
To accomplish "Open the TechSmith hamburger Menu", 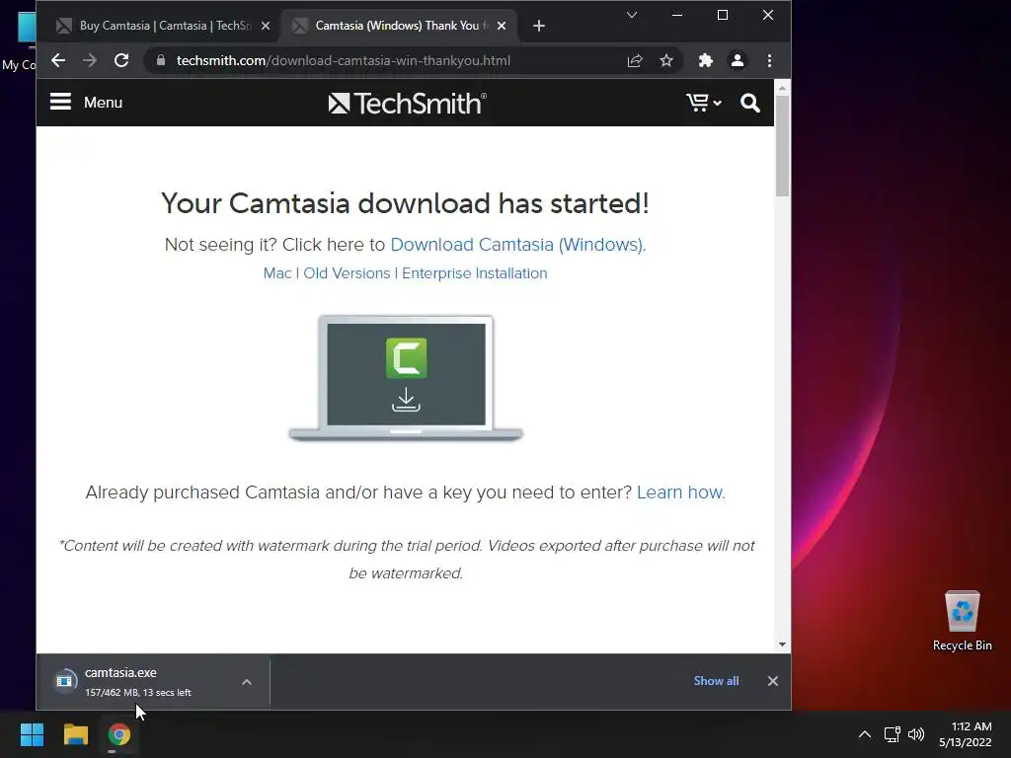I will (87, 102).
